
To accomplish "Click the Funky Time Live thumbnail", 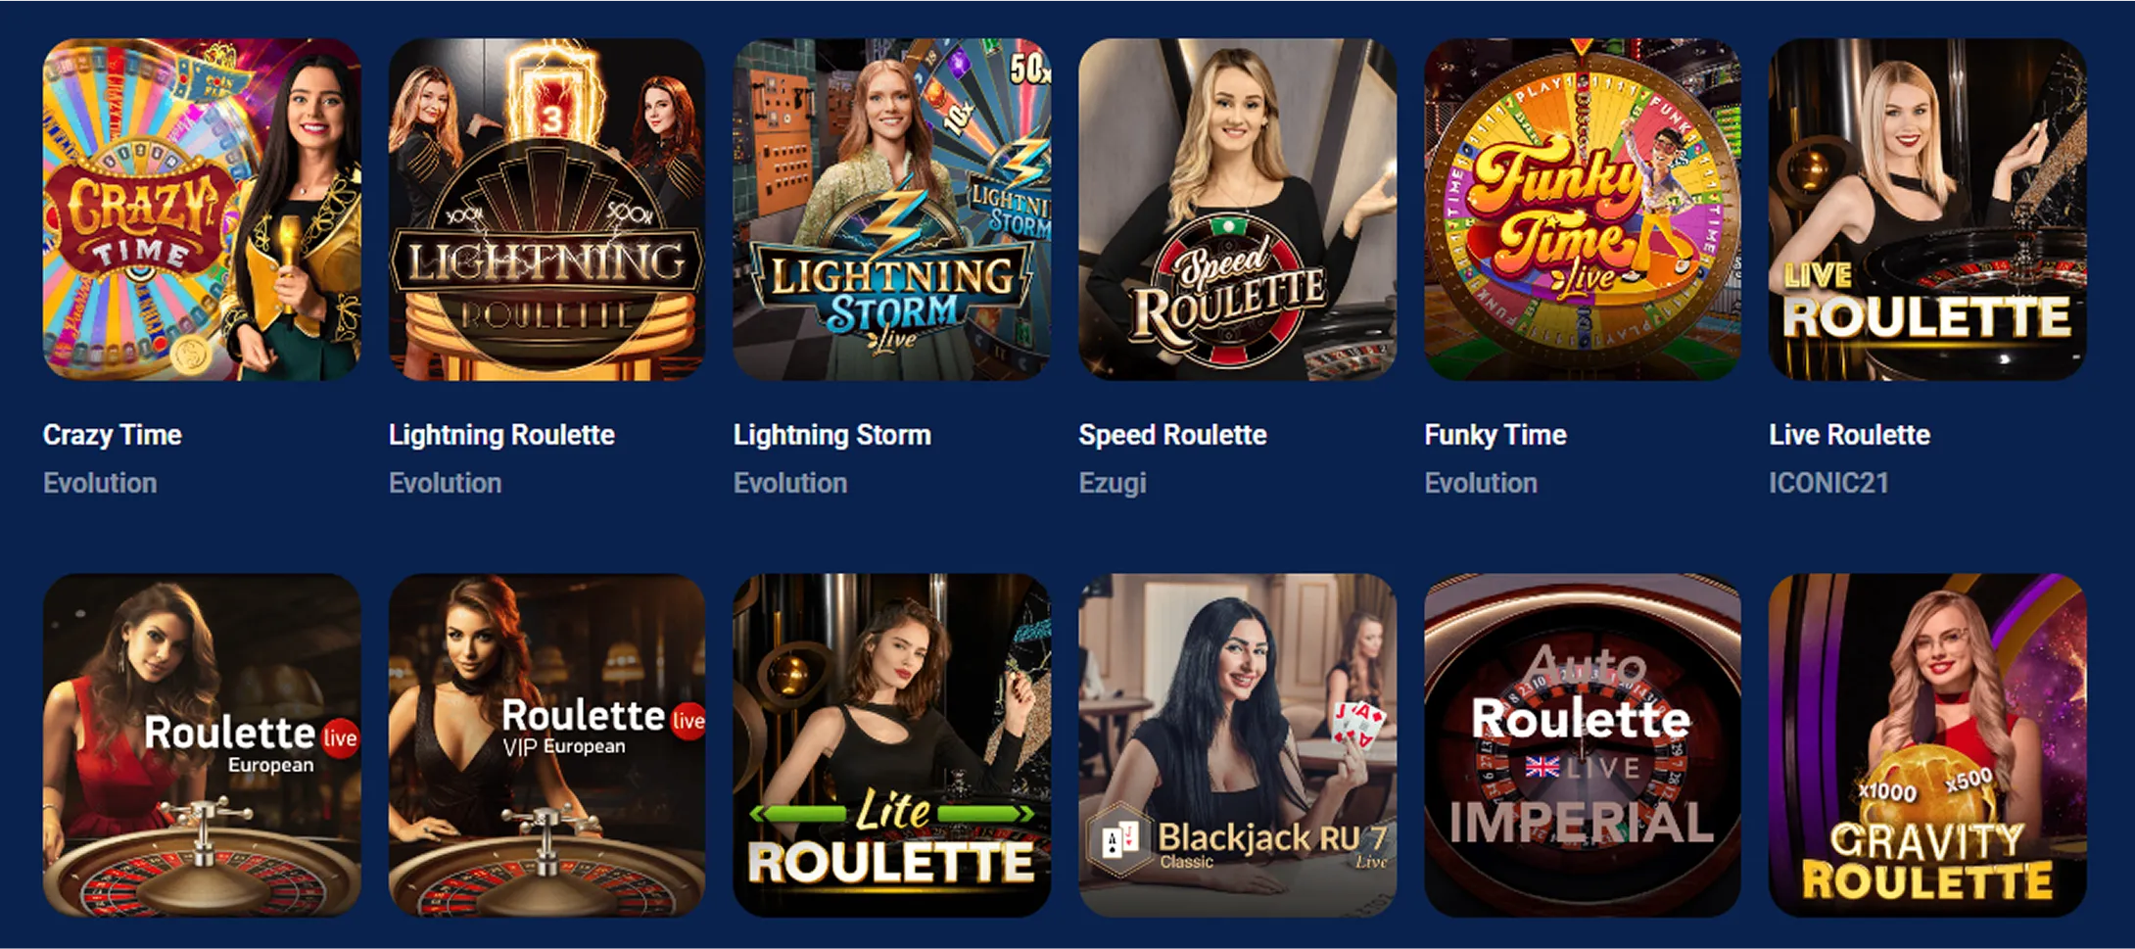I will [x=1583, y=210].
